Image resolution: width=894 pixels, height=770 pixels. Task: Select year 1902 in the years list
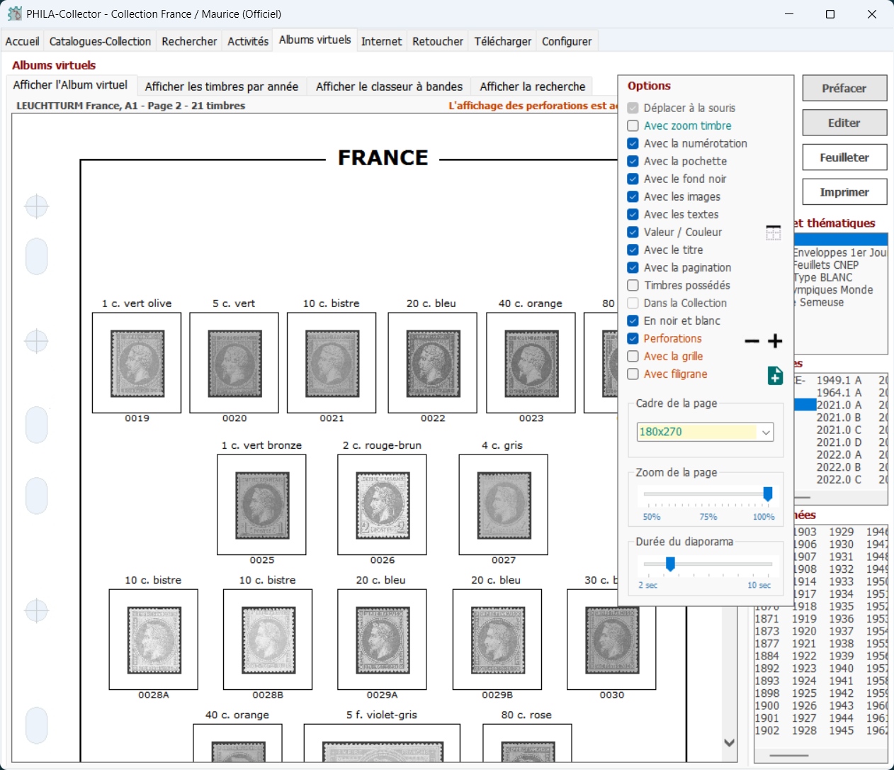point(766,730)
